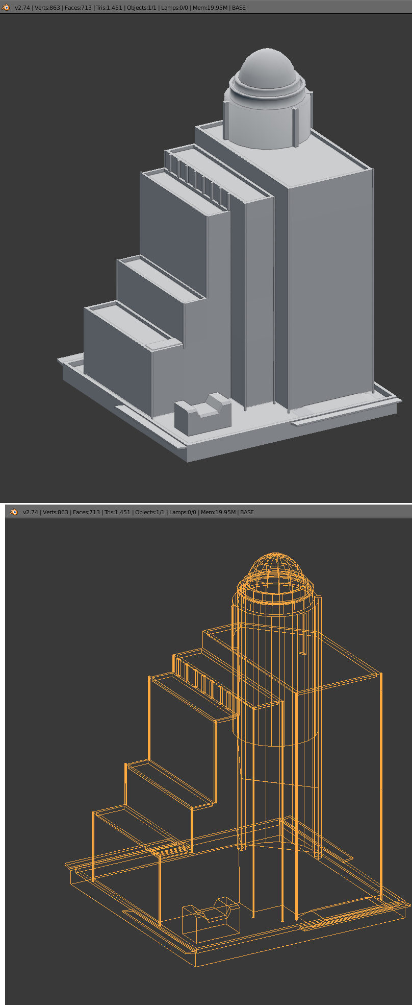Click Objects:1/1 in the wireframe view header
This screenshot has height=1005, width=412.
[x=149, y=512]
